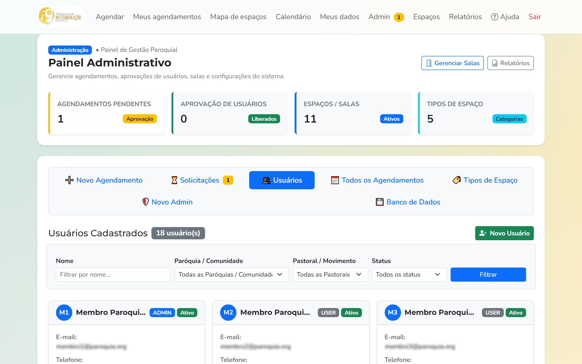Click the calendar icon for Todos os Agendamentos
The height and width of the screenshot is (364, 582).
pos(335,180)
